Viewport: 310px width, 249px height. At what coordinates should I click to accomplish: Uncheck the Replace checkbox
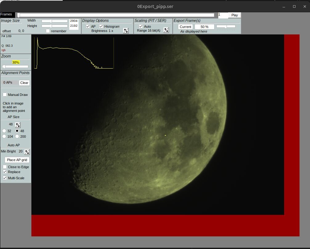[5, 172]
